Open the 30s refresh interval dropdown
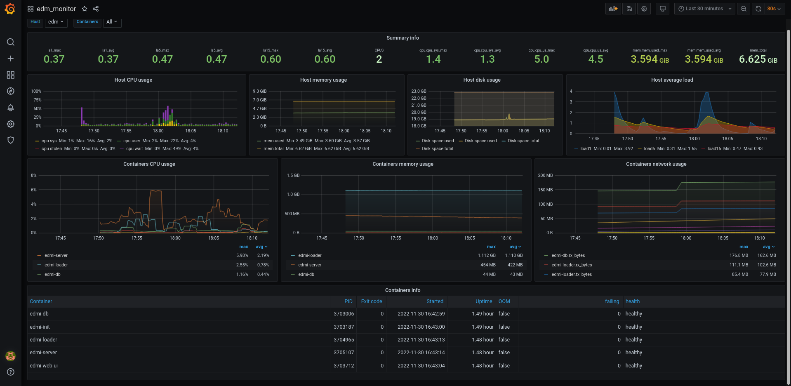 click(774, 9)
